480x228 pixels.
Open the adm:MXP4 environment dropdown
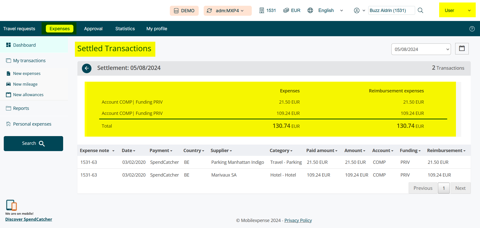click(227, 11)
